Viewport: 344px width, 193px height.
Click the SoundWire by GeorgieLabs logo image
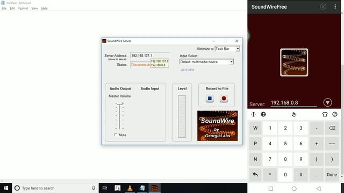pos(217,126)
